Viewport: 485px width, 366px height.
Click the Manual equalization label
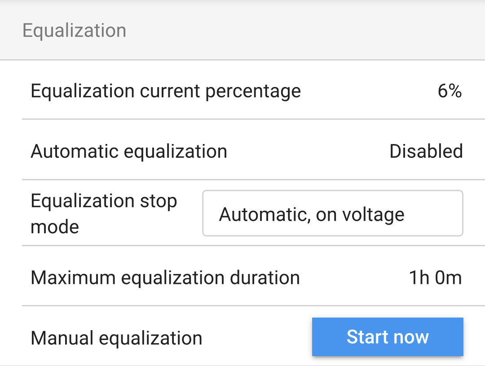(116, 336)
